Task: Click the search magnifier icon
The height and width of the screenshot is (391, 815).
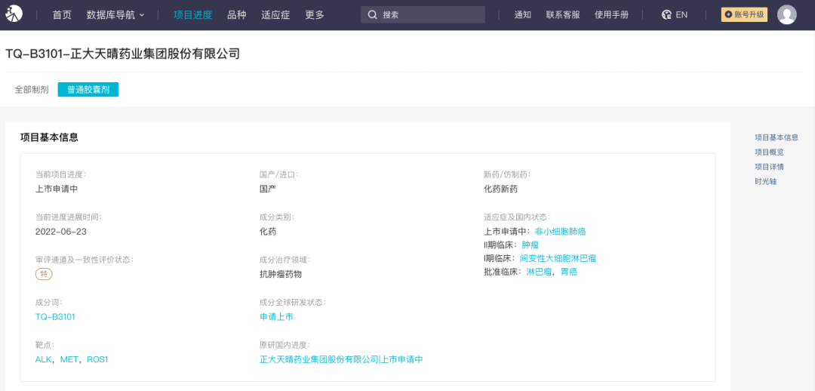Action: click(372, 15)
